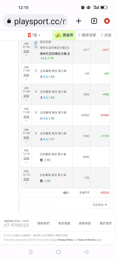Viewport: 116px width, 259px height.
Task: Open the Google Privacy Policy link
Action: 65,240
